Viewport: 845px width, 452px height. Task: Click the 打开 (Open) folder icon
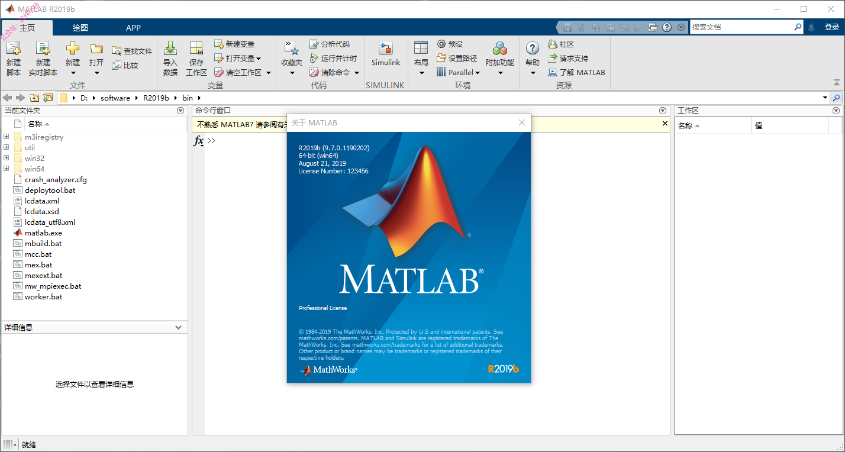click(96, 49)
